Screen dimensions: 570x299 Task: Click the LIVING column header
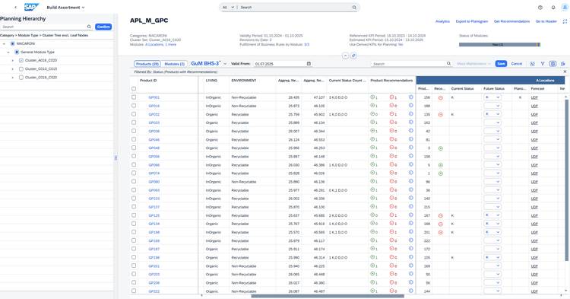point(211,81)
